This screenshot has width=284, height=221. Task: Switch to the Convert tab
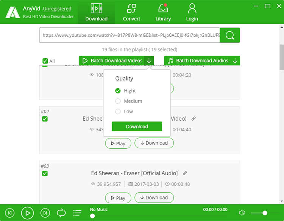point(131,12)
